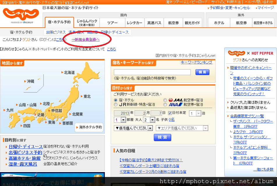Image resolution: width=277 pixels, height=186 pixels.
Task: Select 東海 region on the map
Action: pos(51,122)
